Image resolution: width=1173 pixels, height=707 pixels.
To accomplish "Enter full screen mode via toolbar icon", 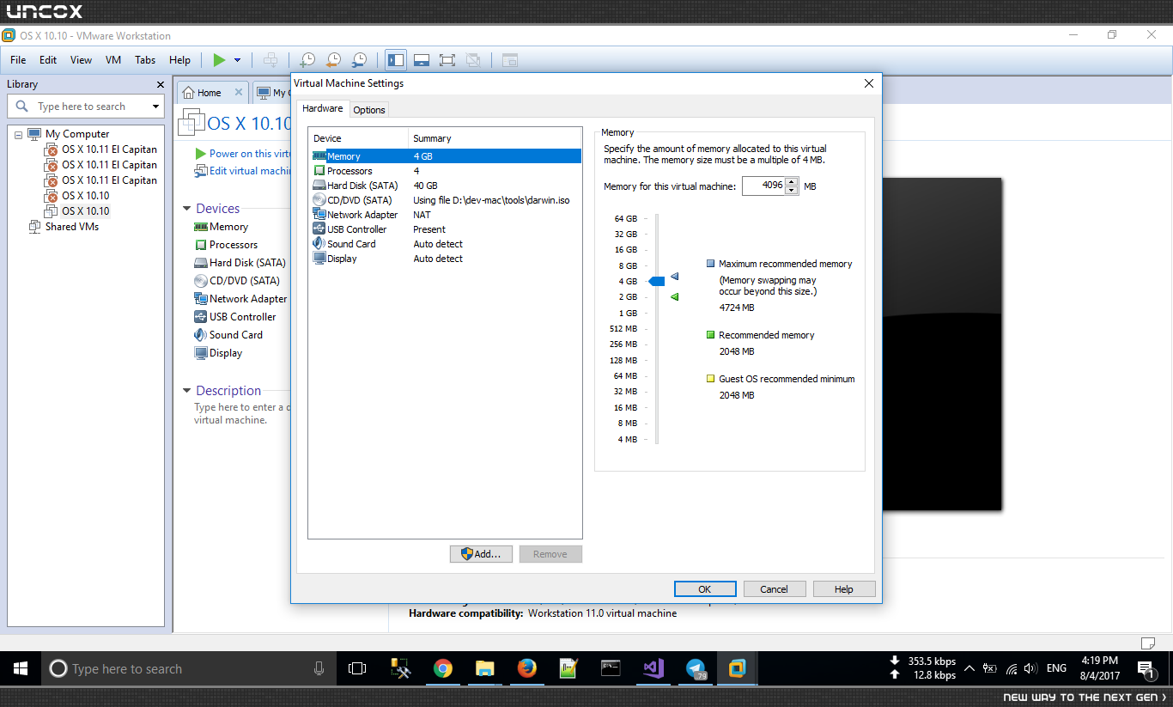I will (x=447, y=60).
